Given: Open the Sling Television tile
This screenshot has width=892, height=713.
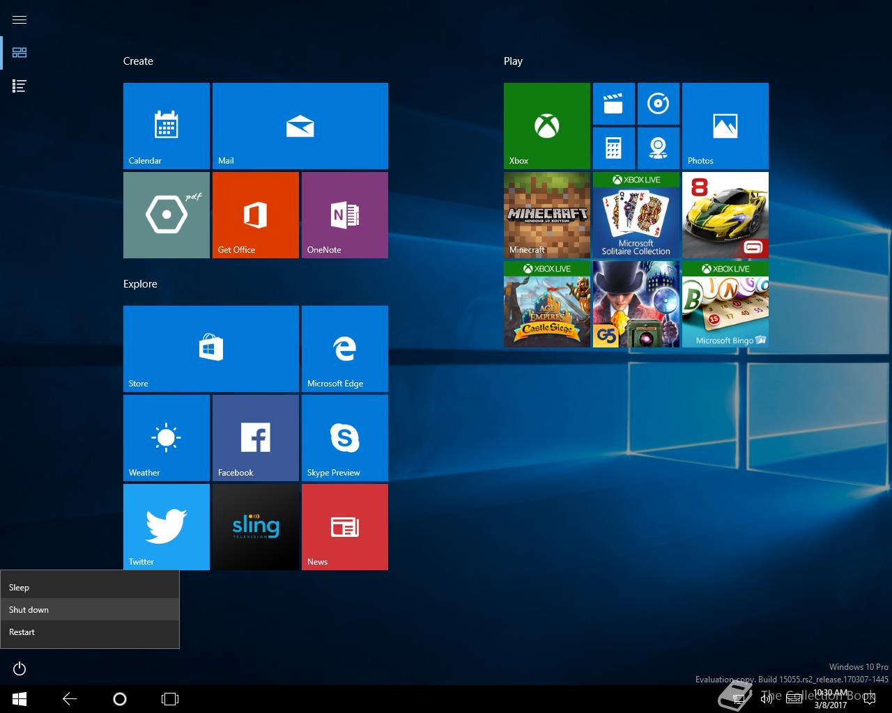Looking at the screenshot, I should (256, 527).
